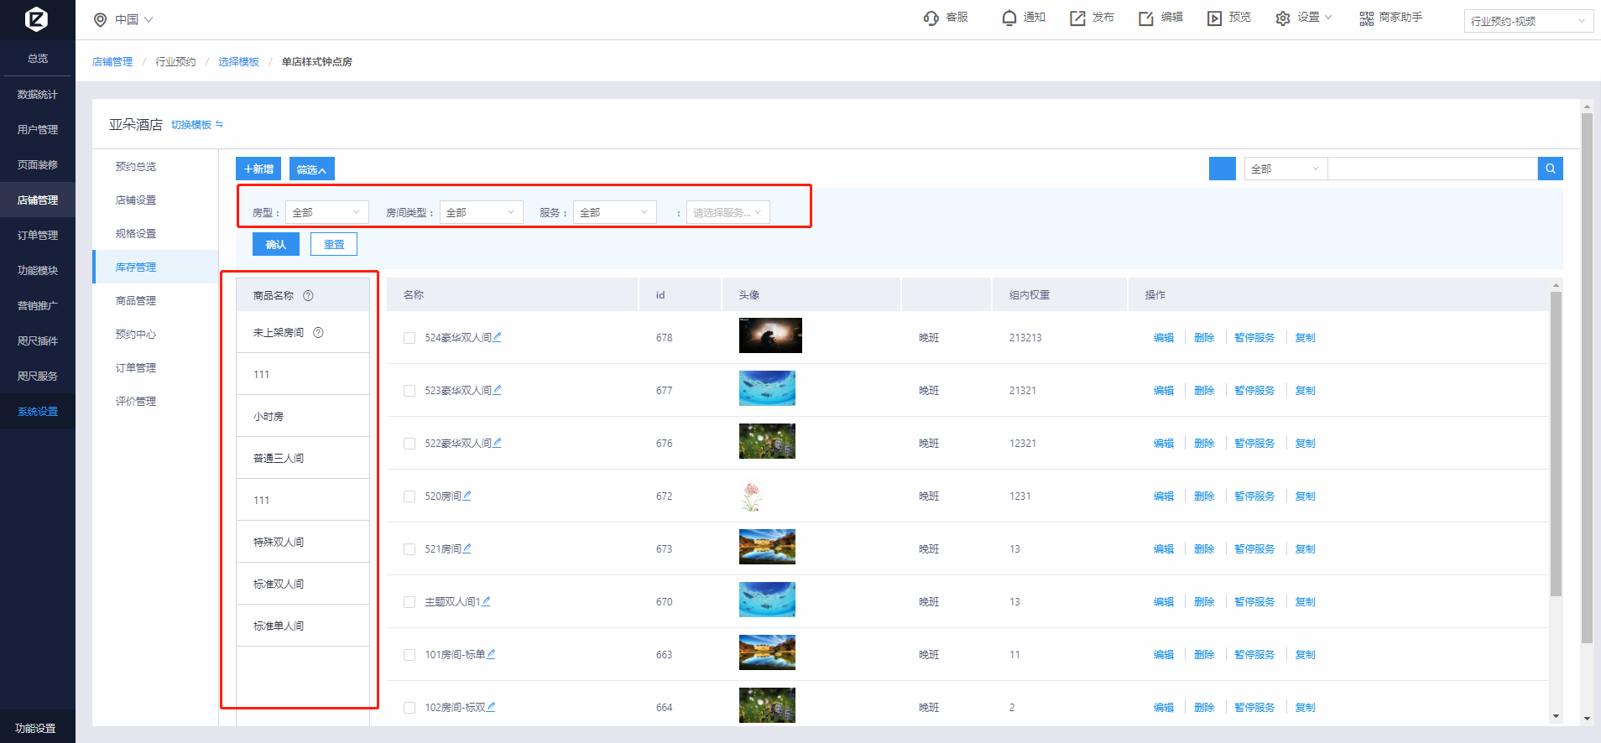This screenshot has width=1601, height=743.
Task: Check the box for 主题双人间1
Action: [x=409, y=602]
